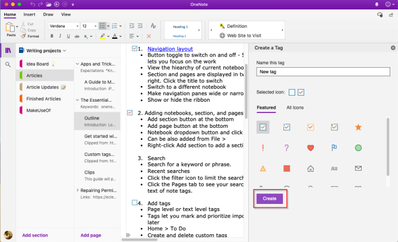This screenshot has height=242, width=398.
Task: Open the notifications bell icon
Action: [x=378, y=4]
